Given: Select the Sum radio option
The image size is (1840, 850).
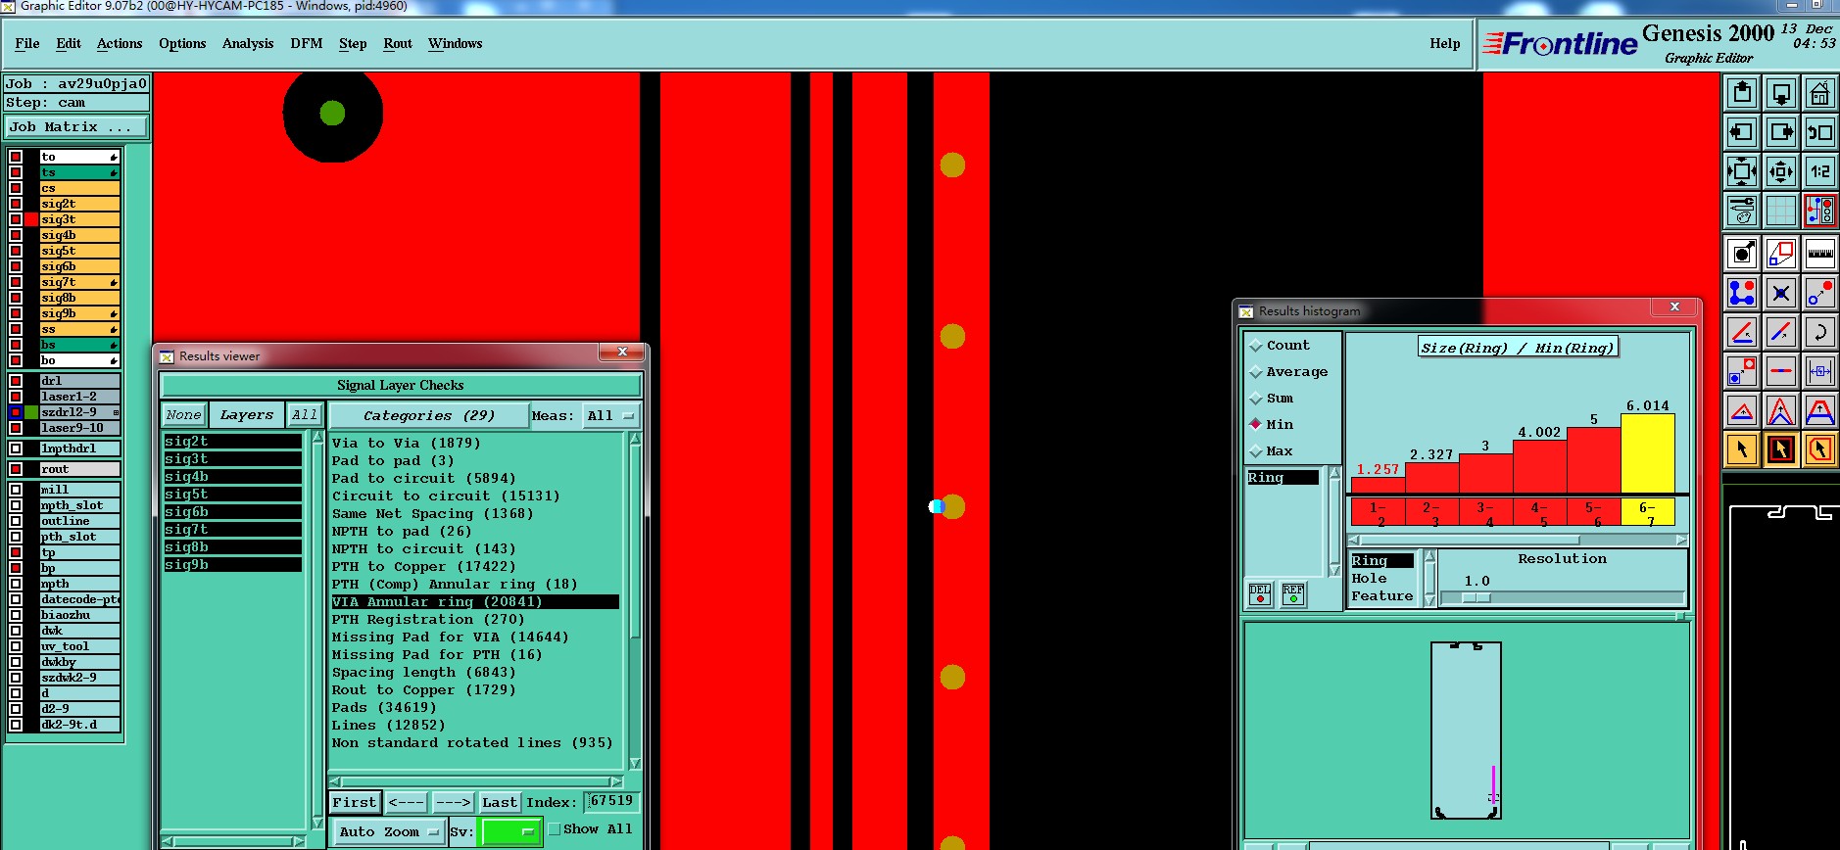Looking at the screenshot, I should tap(1256, 399).
